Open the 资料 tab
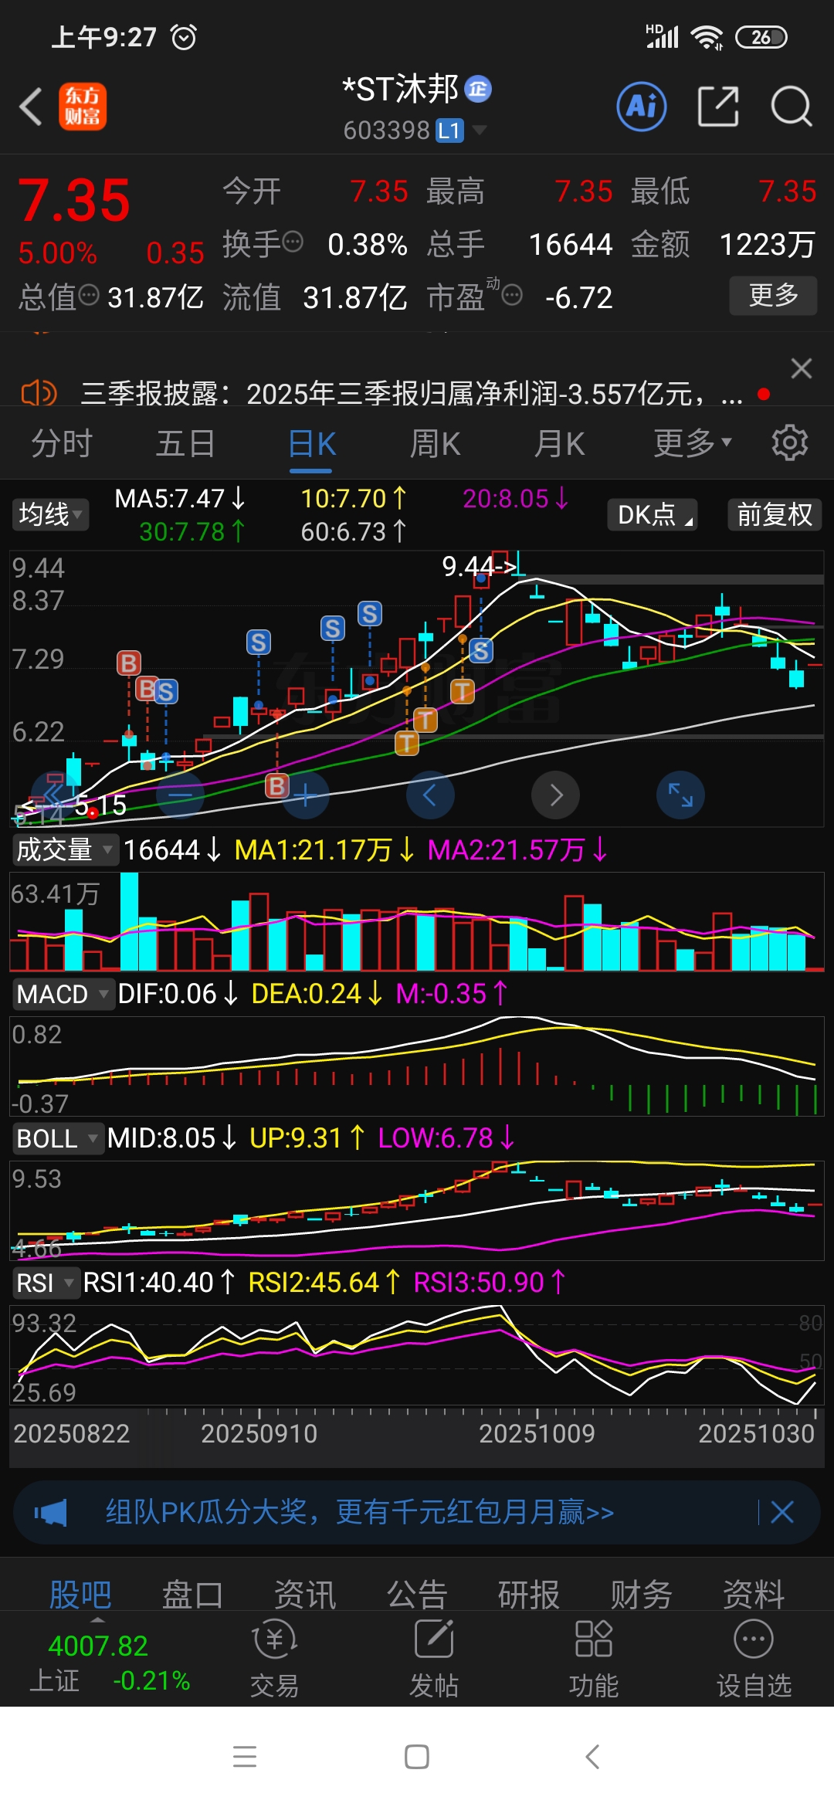The height and width of the screenshot is (1807, 834). pos(754,1594)
